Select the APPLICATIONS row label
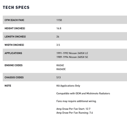 point(13,53)
